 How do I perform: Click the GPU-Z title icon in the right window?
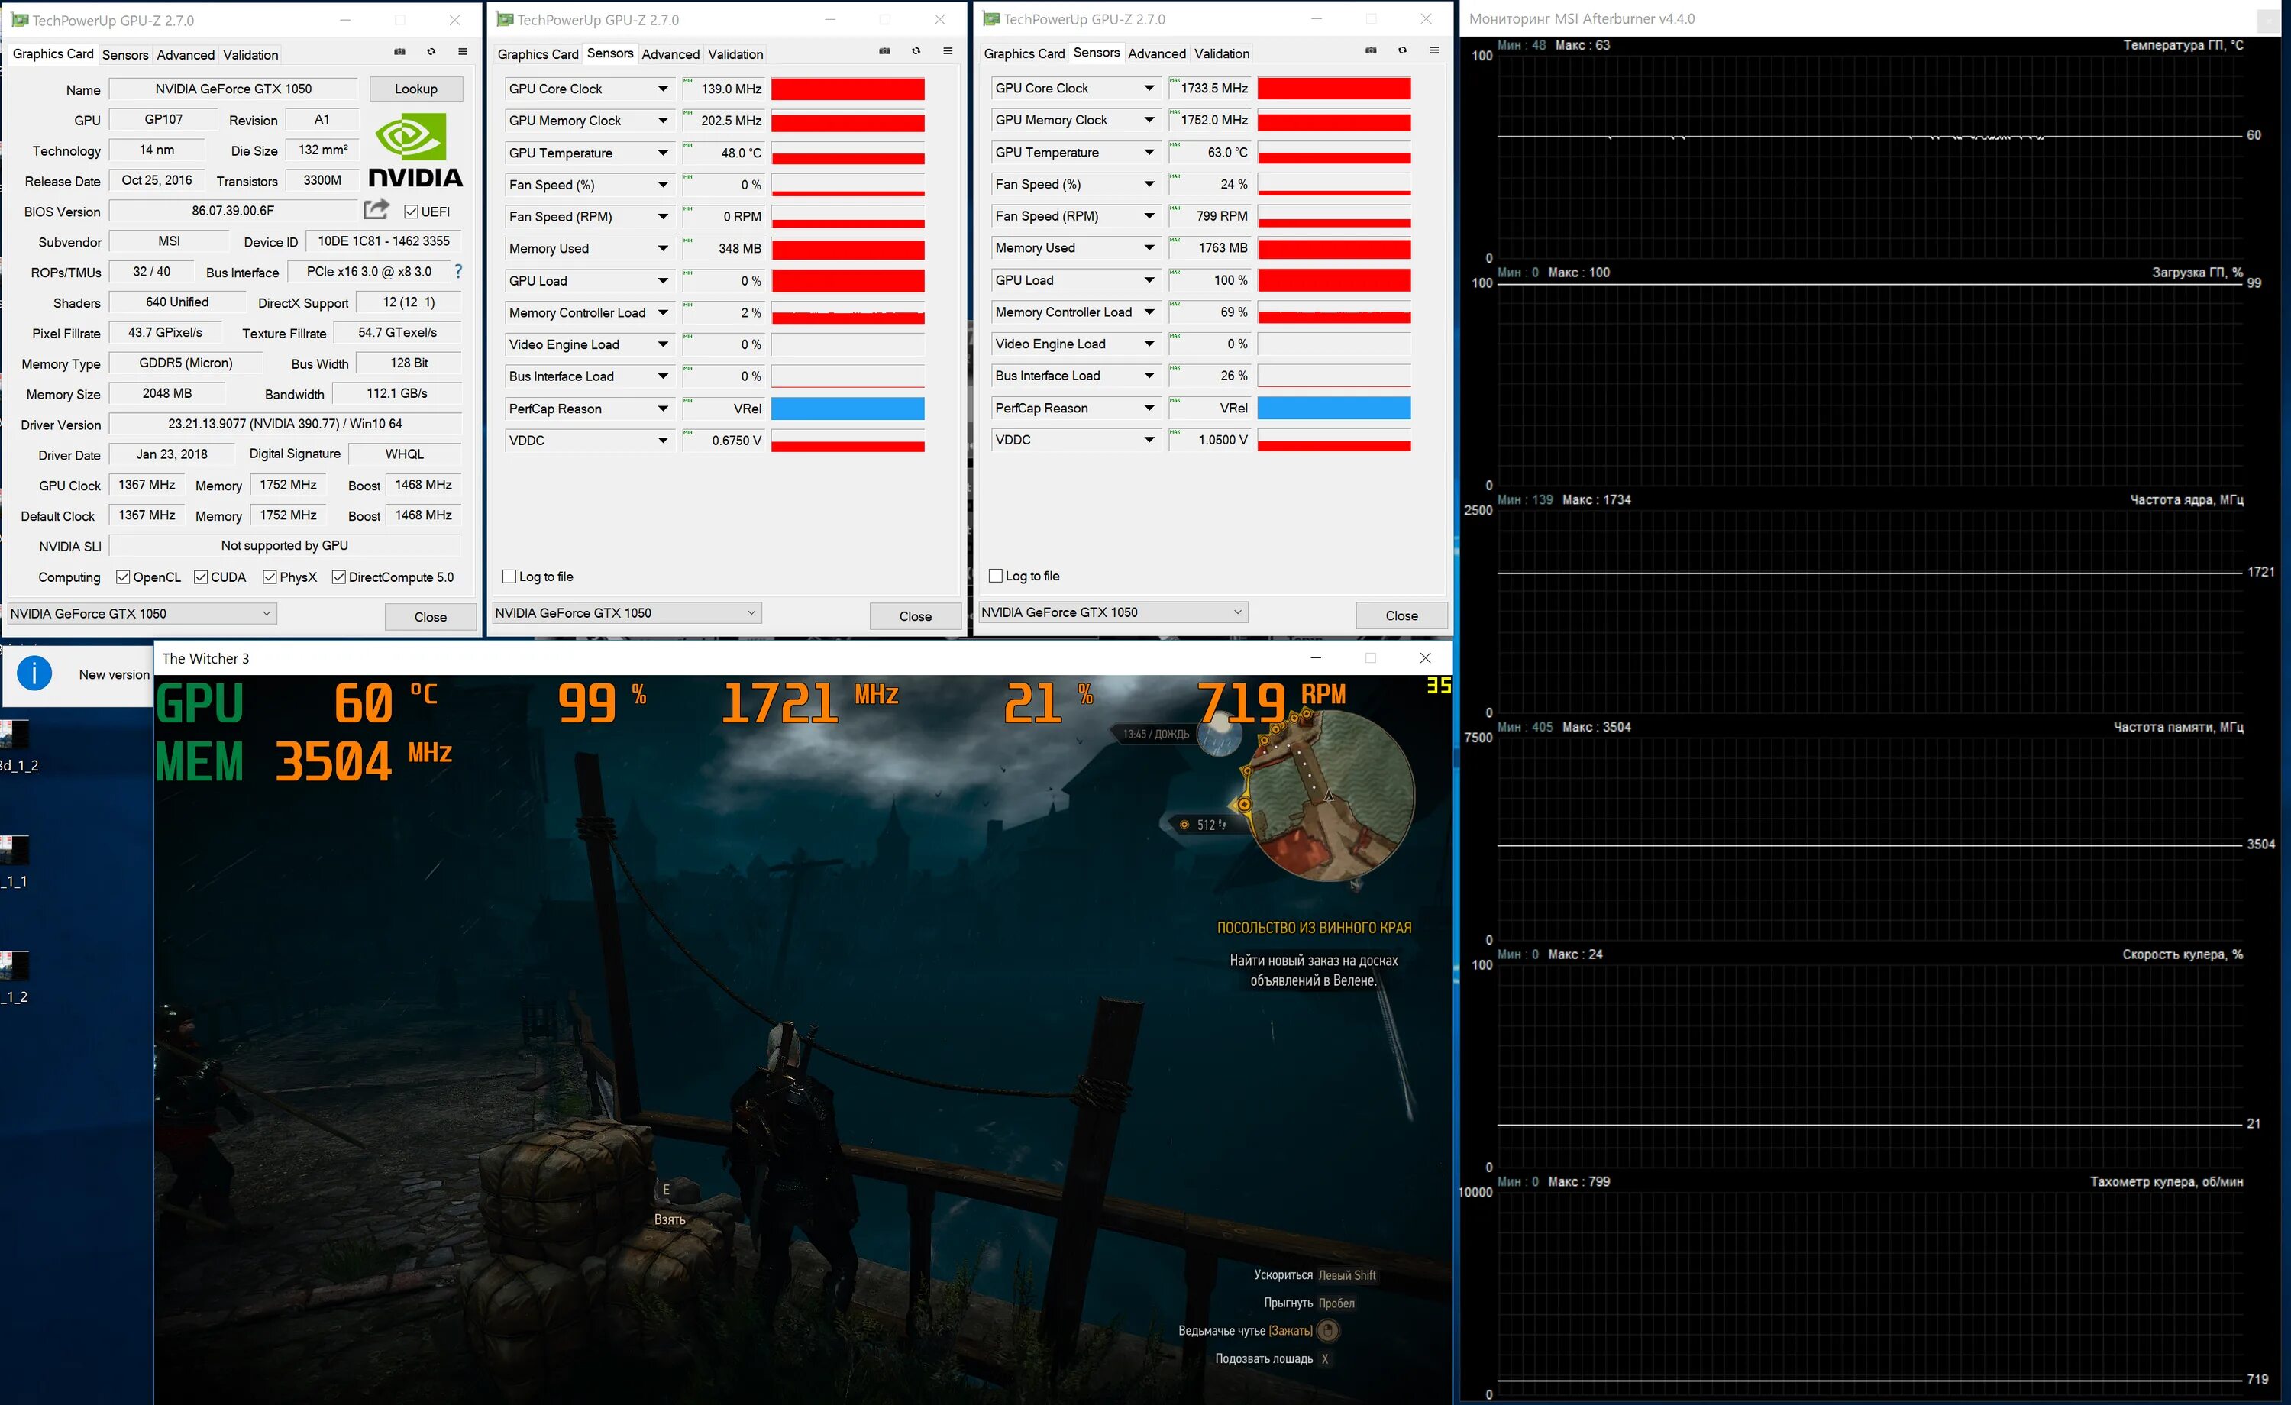tap(991, 18)
